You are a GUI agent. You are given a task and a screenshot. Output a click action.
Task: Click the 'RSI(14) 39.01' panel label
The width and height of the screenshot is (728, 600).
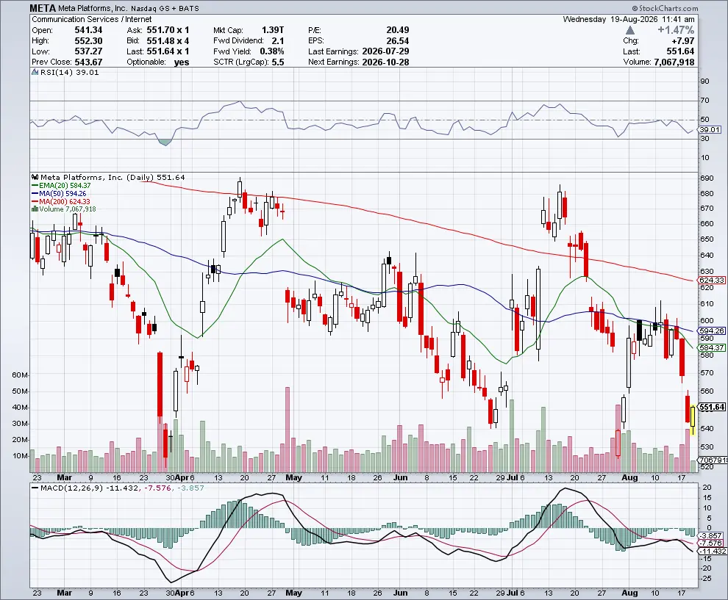(70, 72)
